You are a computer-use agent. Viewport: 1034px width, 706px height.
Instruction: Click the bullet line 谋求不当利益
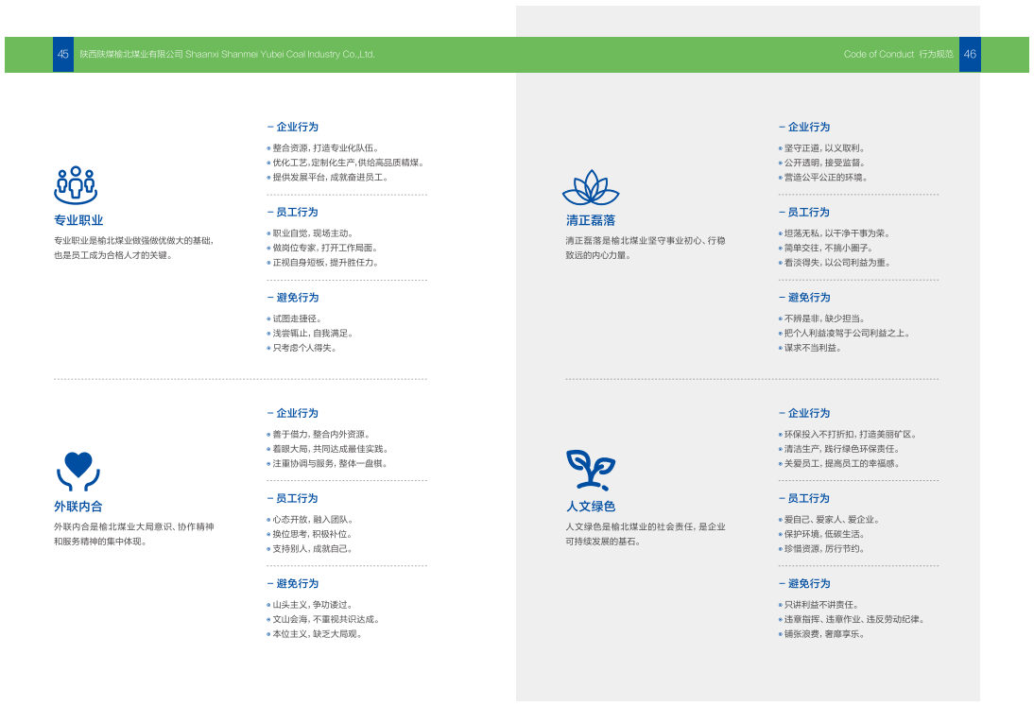(812, 348)
